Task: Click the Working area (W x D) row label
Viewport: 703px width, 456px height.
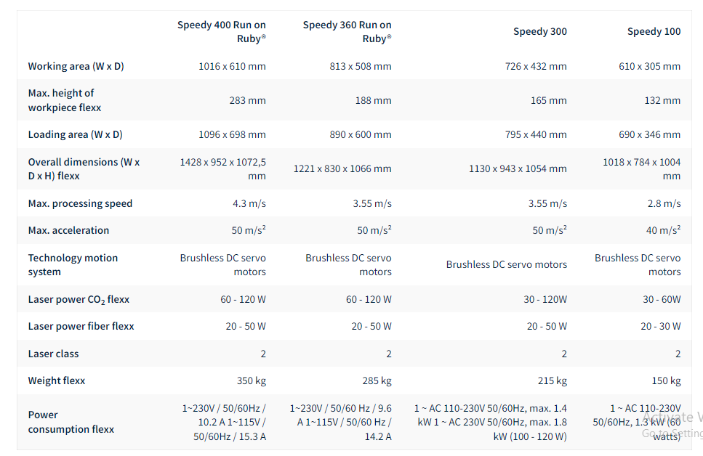Action: click(x=76, y=67)
